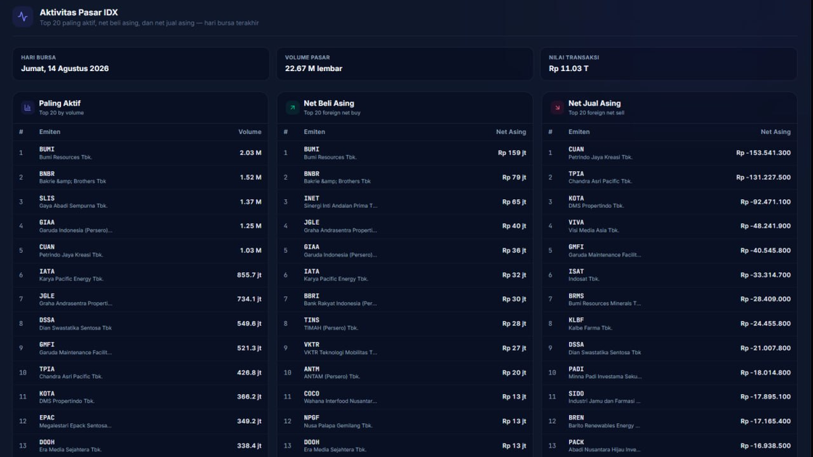Click Rp -21.007.800 value for DSSA
The width and height of the screenshot is (813, 457).
click(766, 348)
